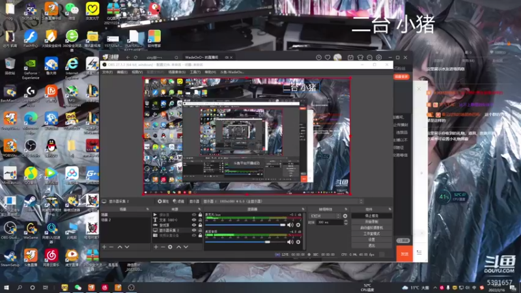Viewport: 521px width, 293px height.
Task: Open the OBS View (V) menu
Action: coord(137,72)
